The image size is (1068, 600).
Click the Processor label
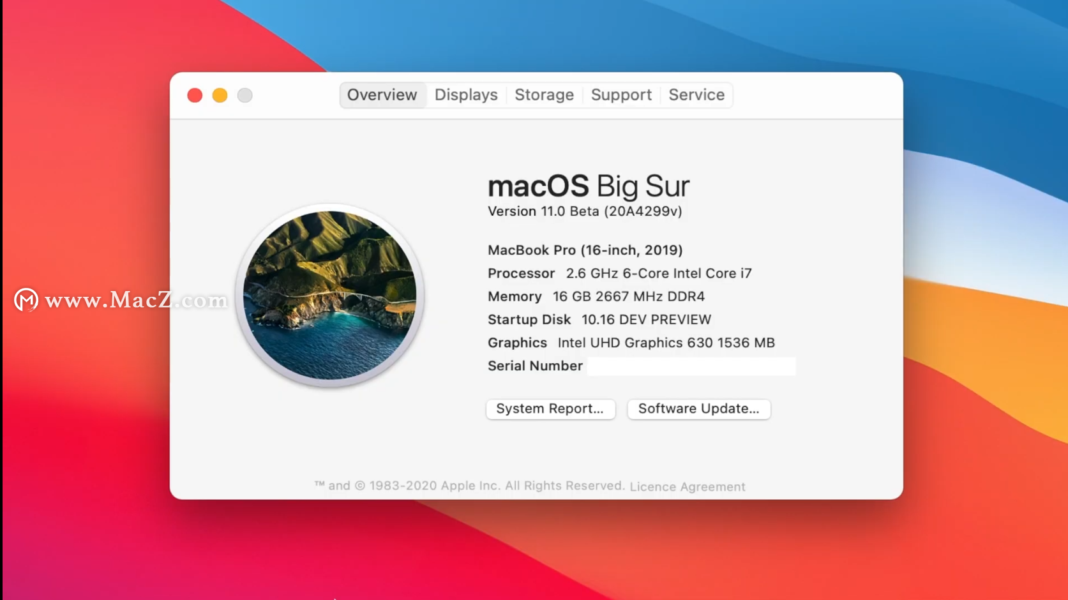tap(522, 273)
